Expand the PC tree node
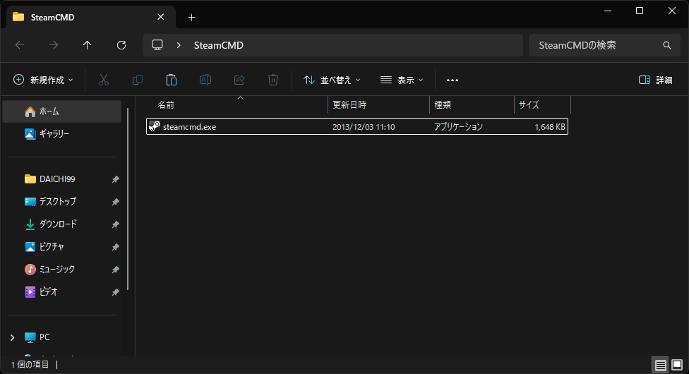Viewport: 689px width, 374px height. tap(12, 337)
